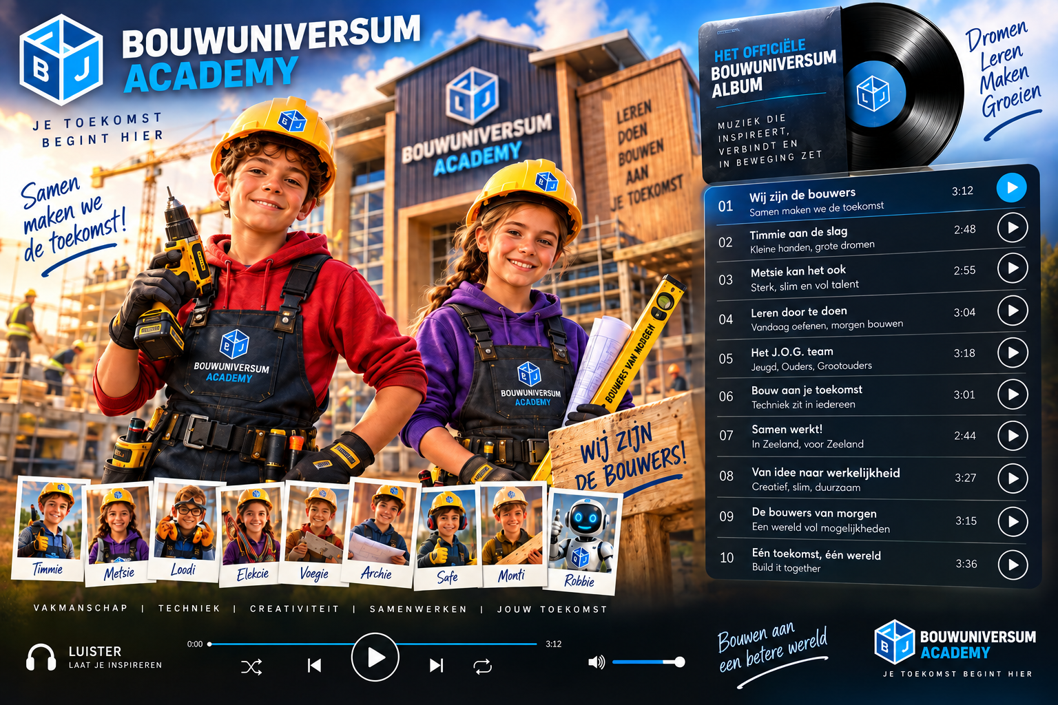The image size is (1058, 705).
Task: Click track title 'Van idee naar werkelijkheid'
Action: coord(826,473)
